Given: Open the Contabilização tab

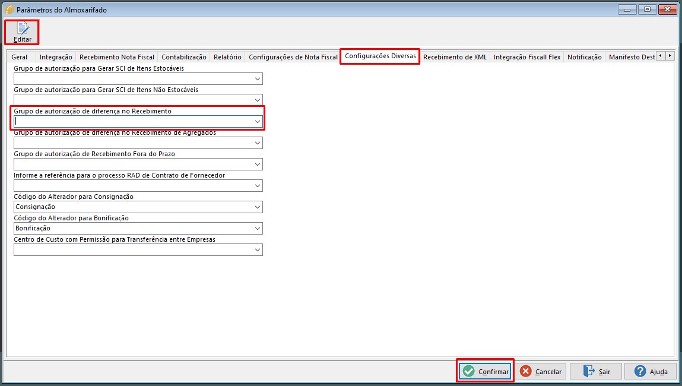Looking at the screenshot, I should (183, 57).
